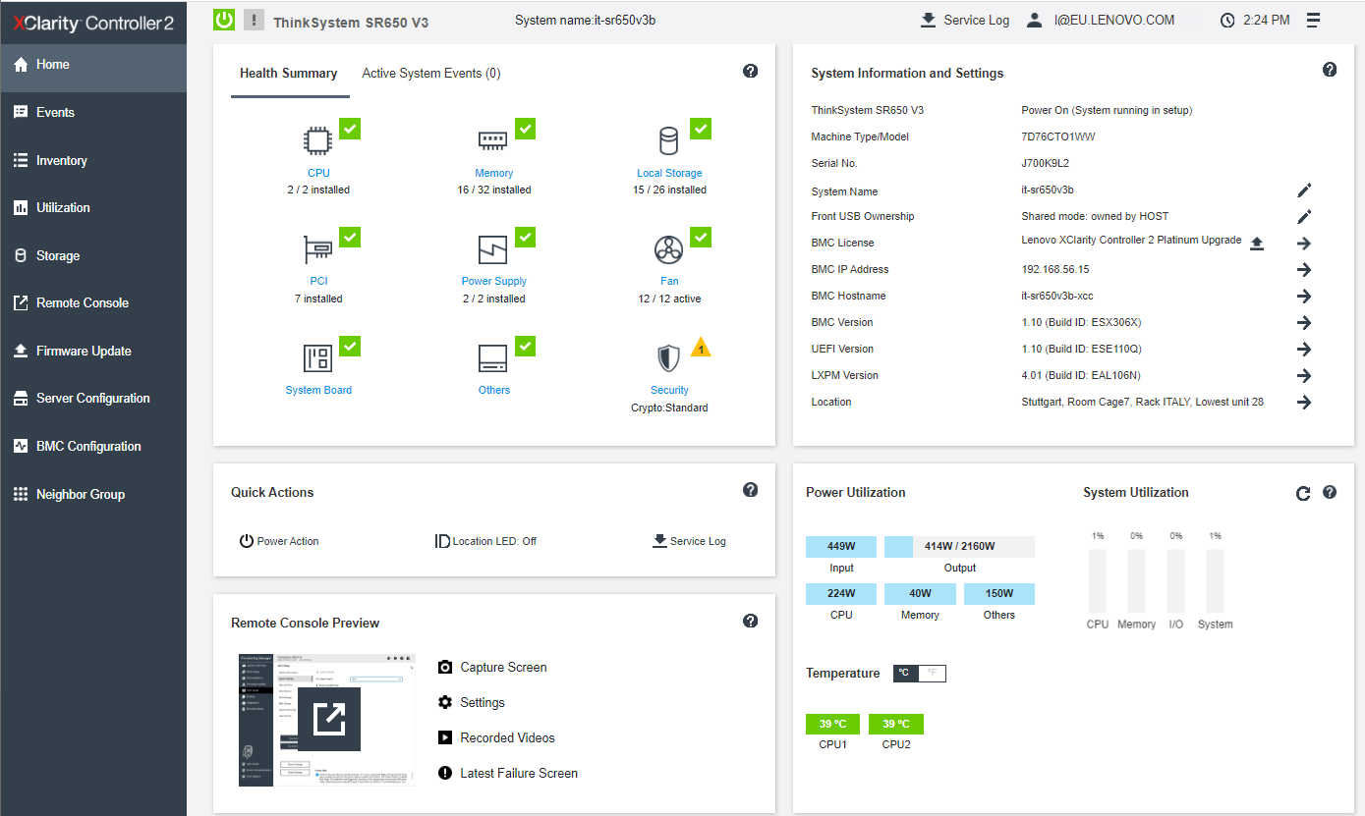Open BMC Hostname details arrow
The height and width of the screenshot is (816, 1365).
click(x=1304, y=297)
